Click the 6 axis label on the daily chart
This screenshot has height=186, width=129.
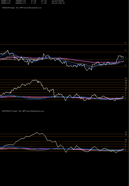coord(125,65)
